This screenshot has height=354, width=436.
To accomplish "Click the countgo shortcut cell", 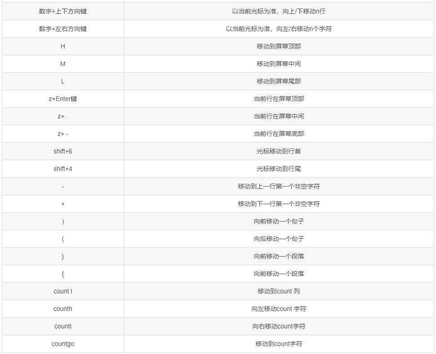I will 62,344.
